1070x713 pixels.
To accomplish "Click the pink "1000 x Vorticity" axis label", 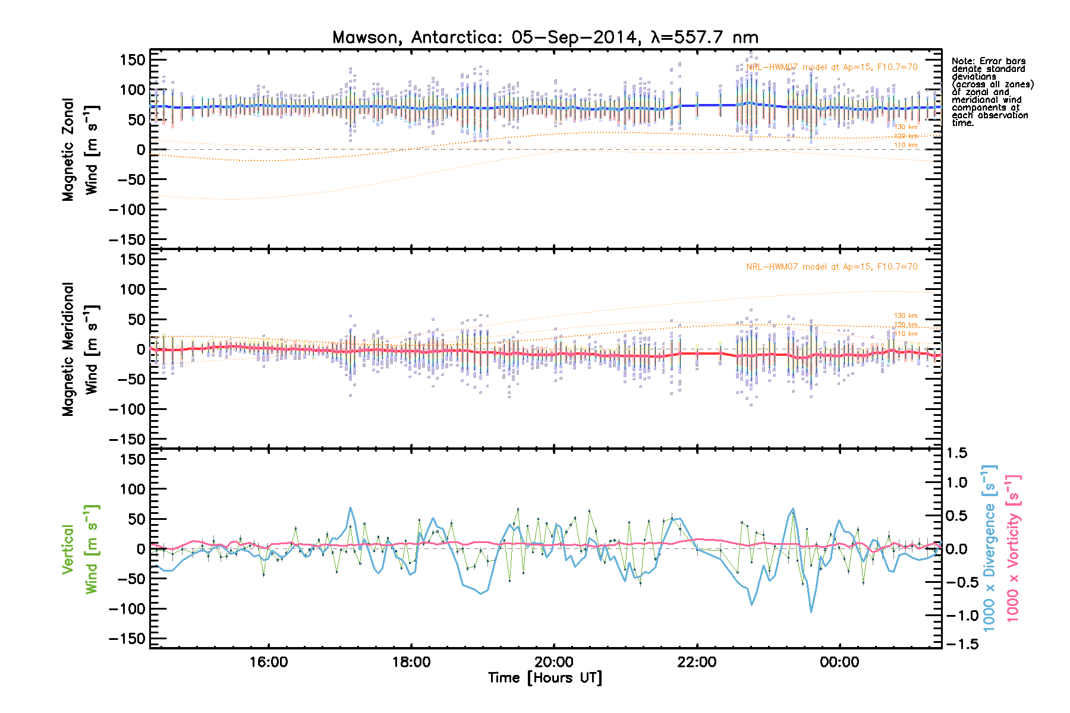I will pos(1012,548).
